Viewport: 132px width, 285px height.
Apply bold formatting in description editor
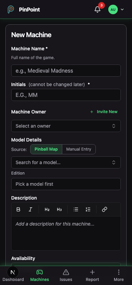pyautogui.click(x=18, y=209)
